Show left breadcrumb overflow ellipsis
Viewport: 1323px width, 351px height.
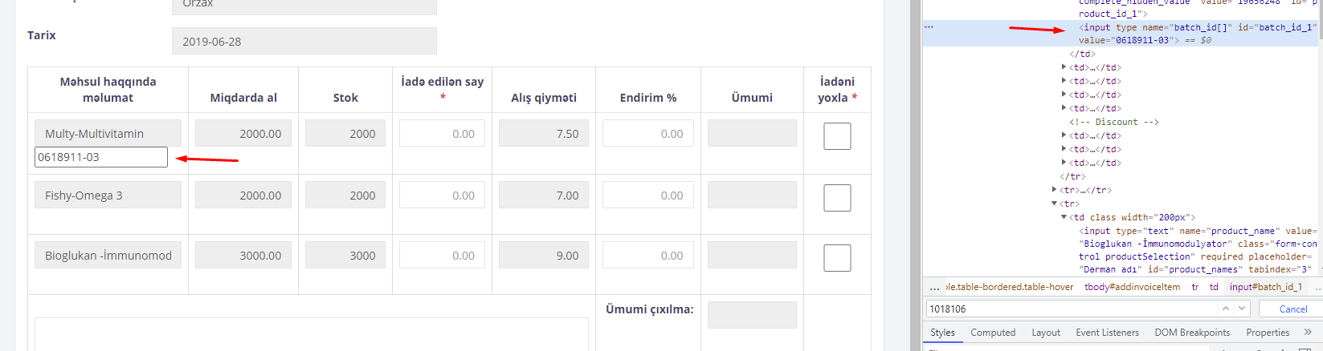coord(934,287)
